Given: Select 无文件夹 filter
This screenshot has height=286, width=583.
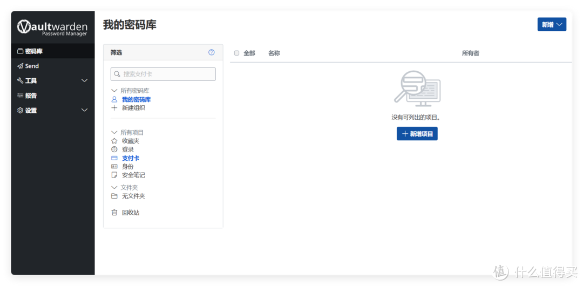Looking at the screenshot, I should click(133, 196).
